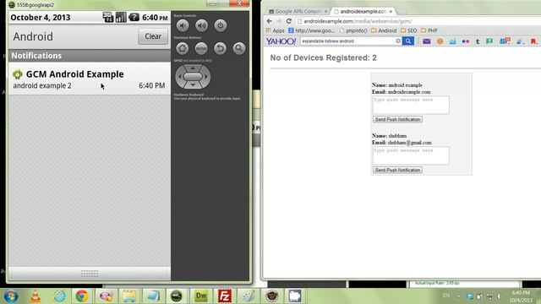Click the Yahoo toolbar search button
This screenshot has height=304, width=541.
[408, 41]
